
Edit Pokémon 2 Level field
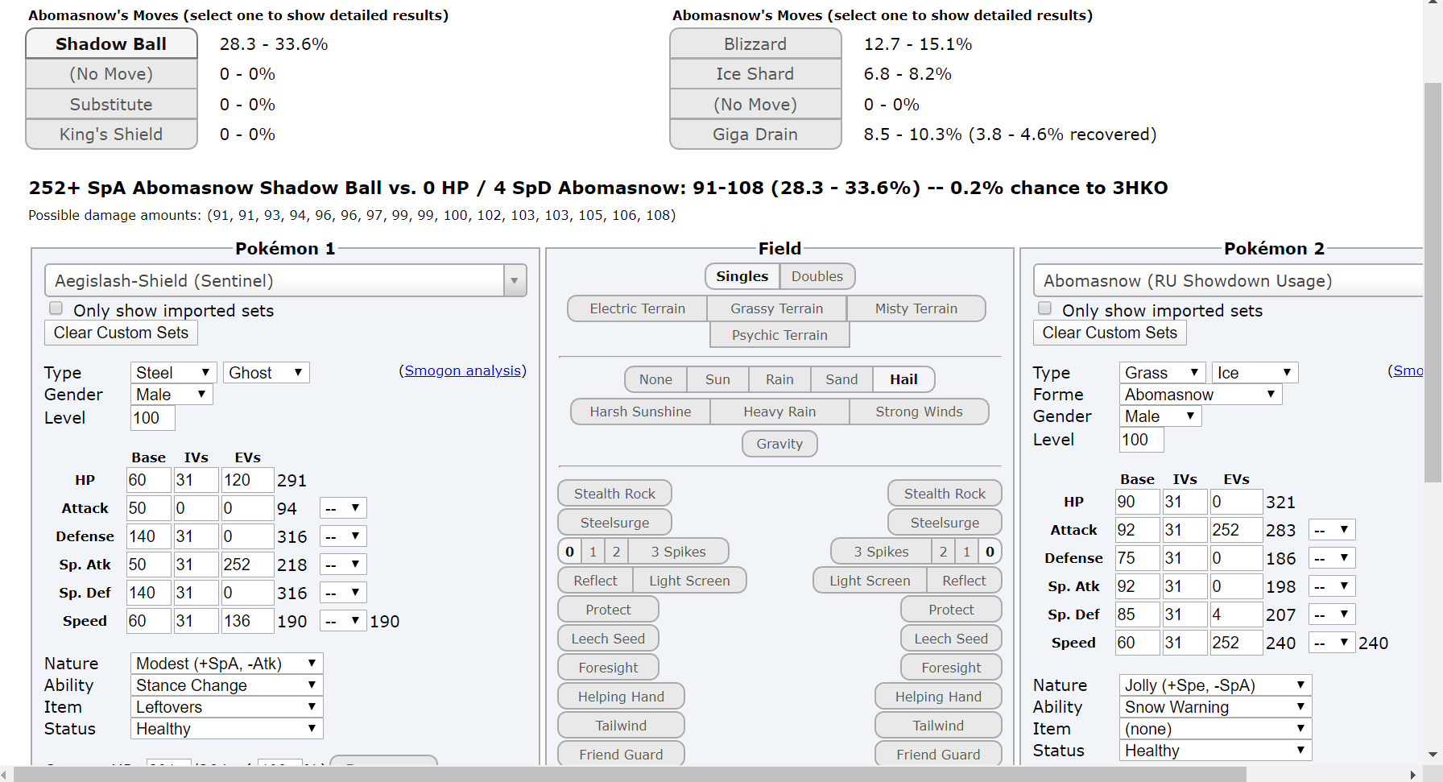pyautogui.click(x=1141, y=440)
